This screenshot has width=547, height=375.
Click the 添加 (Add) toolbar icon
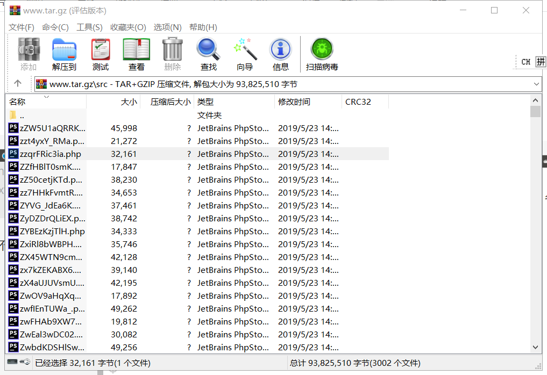click(28, 54)
